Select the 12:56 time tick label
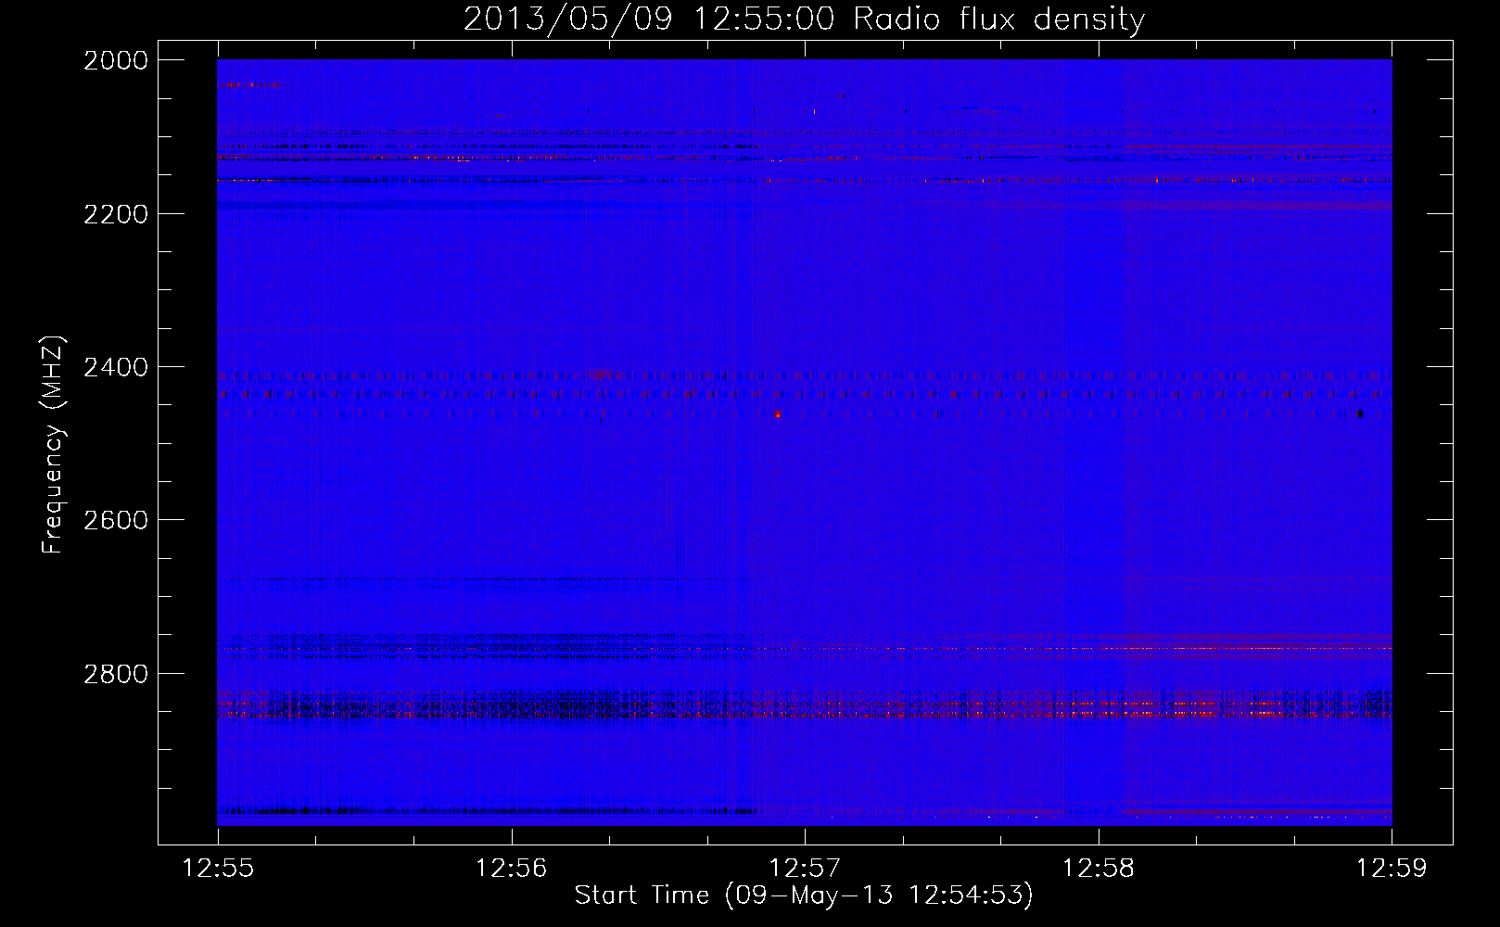 pos(512,869)
